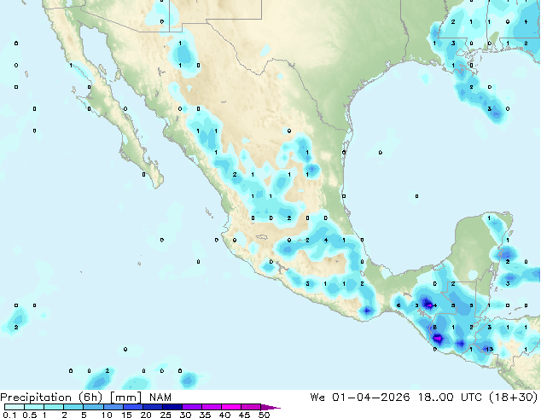Image resolution: width=541 pixels, height=418 pixels.
Task: Click the "[mm]" unit label
Action: (x=125, y=398)
